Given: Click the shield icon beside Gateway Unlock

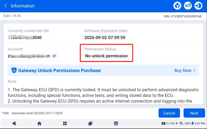Looking at the screenshot, I should click(14, 70).
